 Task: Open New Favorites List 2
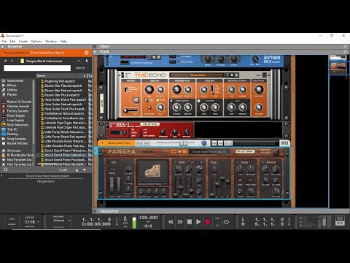click(x=20, y=164)
